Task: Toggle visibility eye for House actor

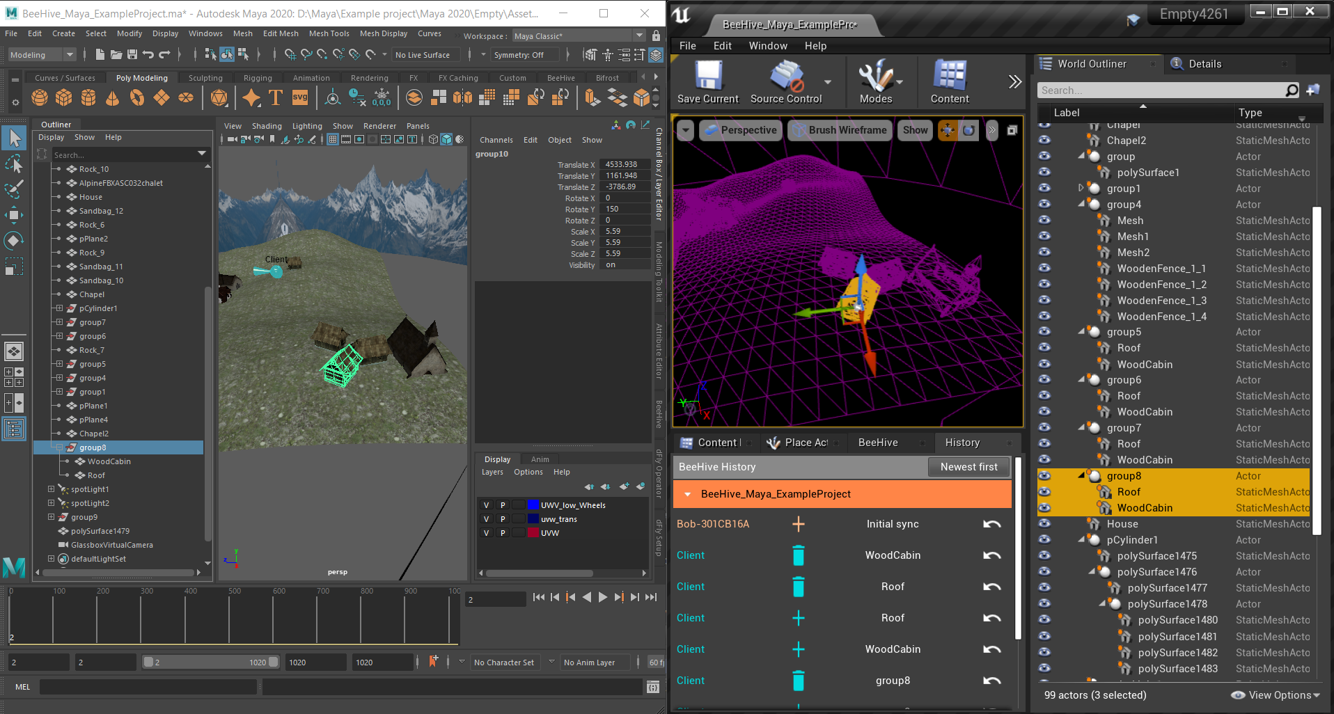Action: pos(1044,524)
